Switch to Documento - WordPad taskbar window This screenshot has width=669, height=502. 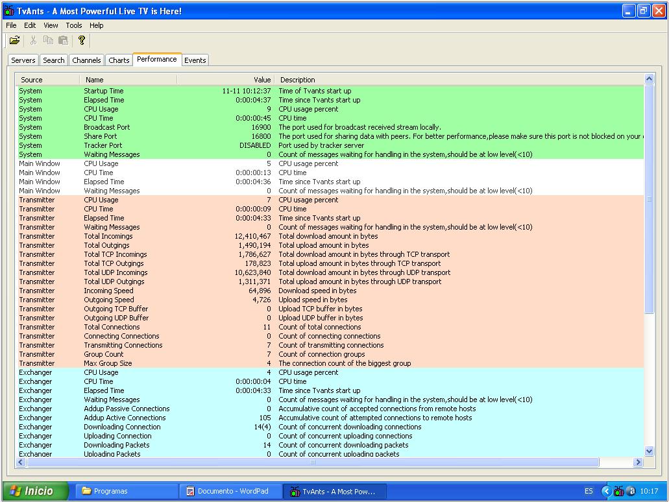tap(230, 492)
